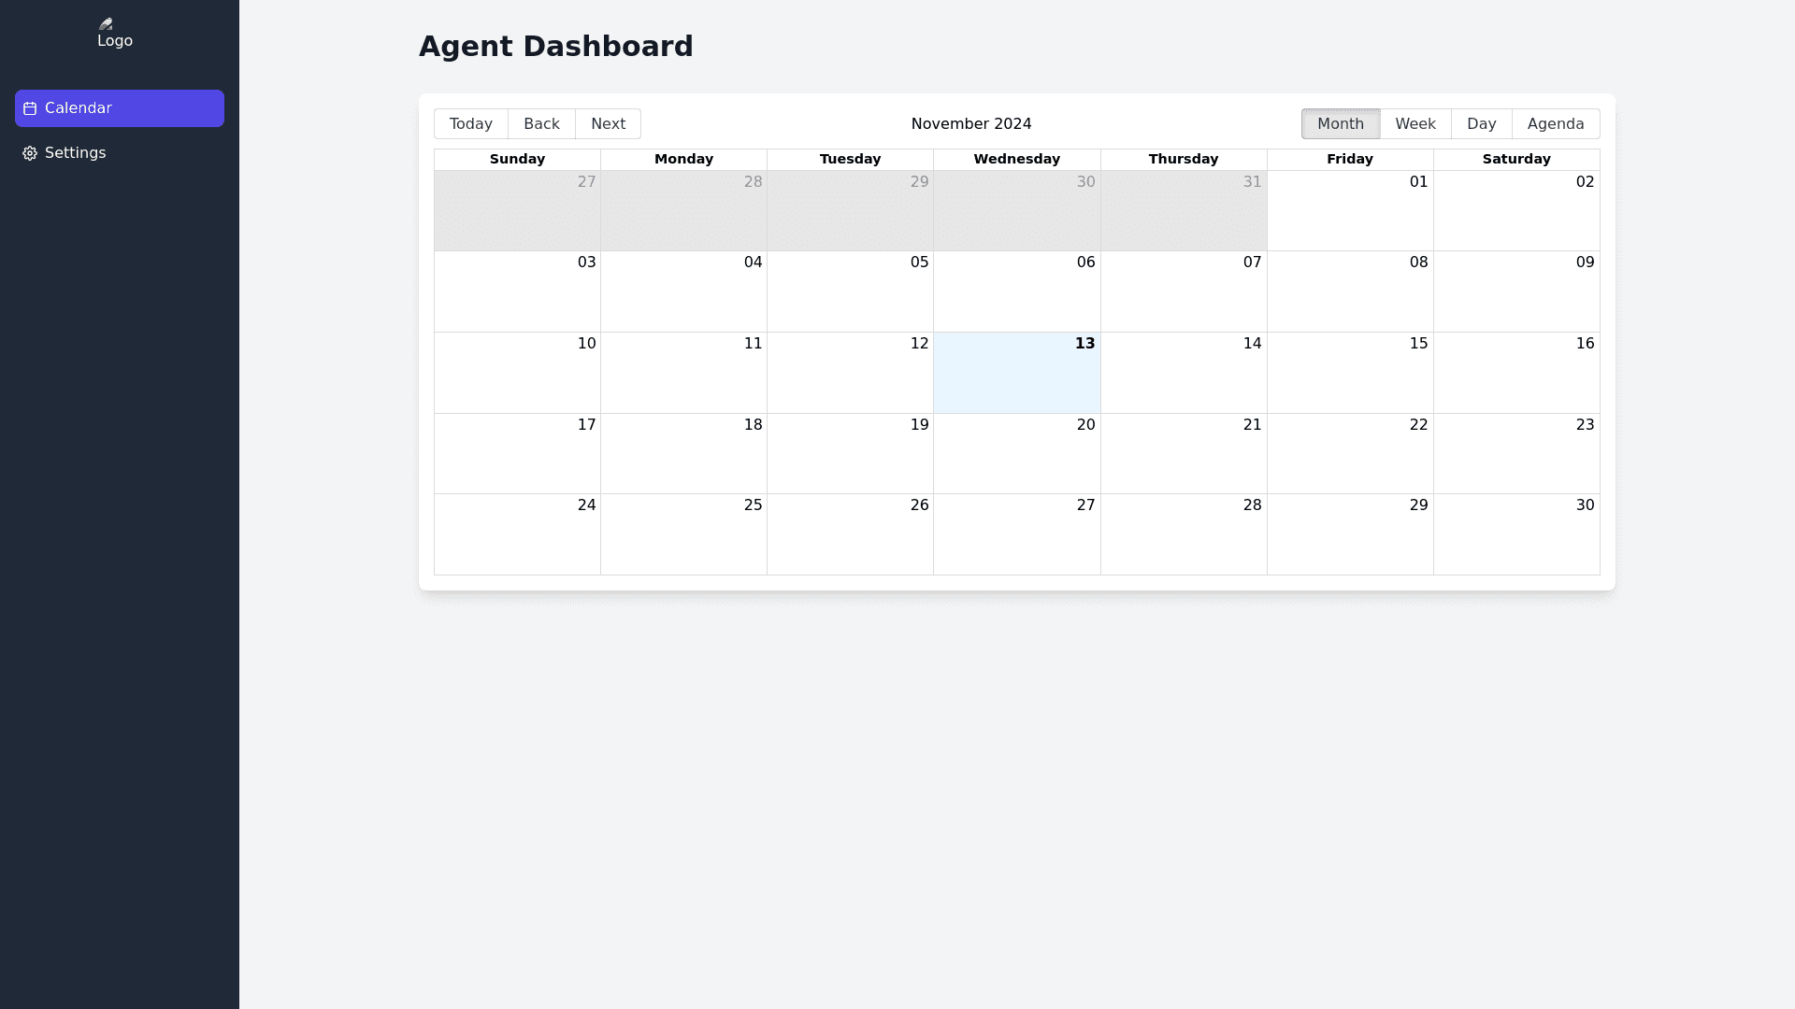Click the Agent Dashboard heading
Viewport: 1795px width, 1009px height.
(x=555, y=46)
